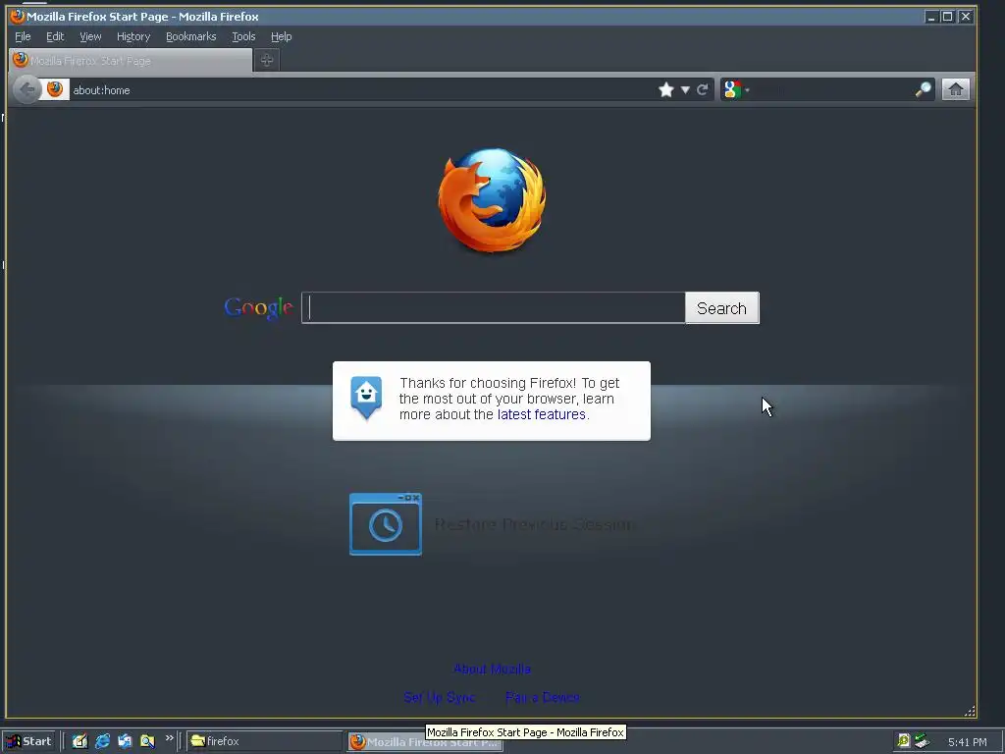This screenshot has height=754, width=1005.
Task: Launch Internet Explorer from quick launch
Action: click(102, 741)
